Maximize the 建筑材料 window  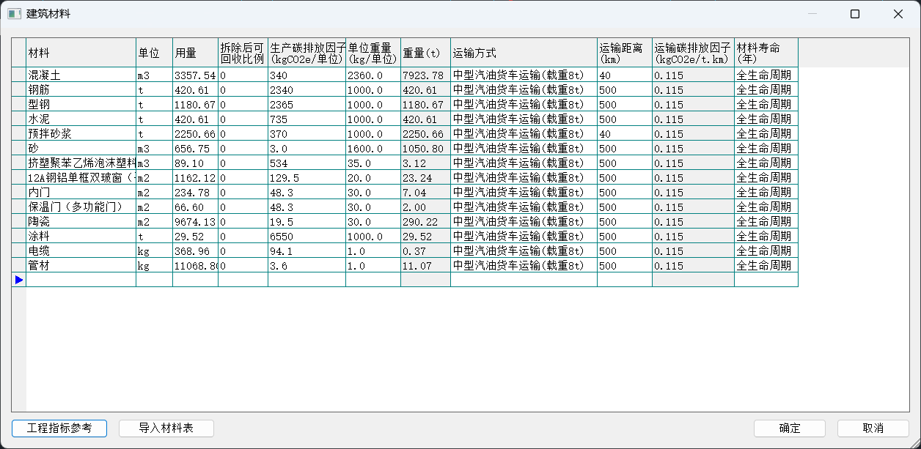point(854,14)
